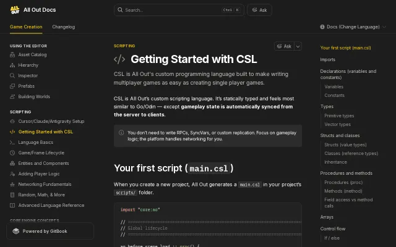Click the GitBook logo icon
This screenshot has width=396, height=247.
(16, 231)
